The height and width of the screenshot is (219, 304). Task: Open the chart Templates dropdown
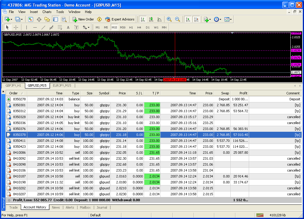click(x=228, y=19)
